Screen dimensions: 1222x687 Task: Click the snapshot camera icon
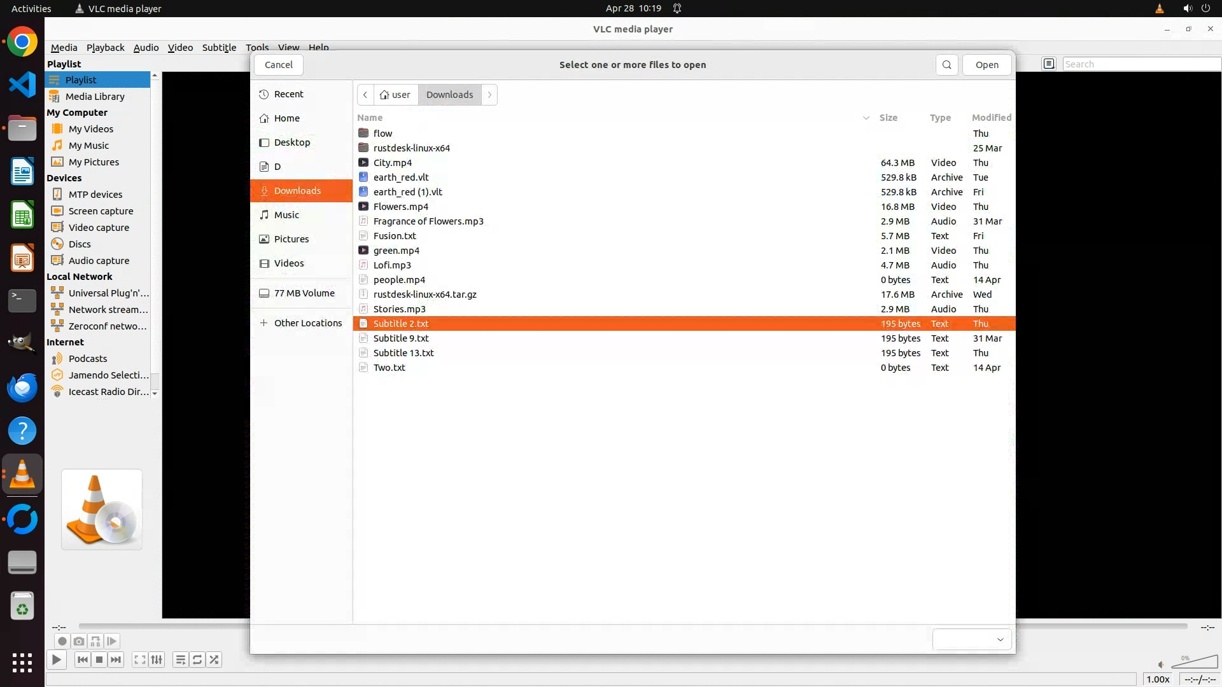pyautogui.click(x=78, y=641)
